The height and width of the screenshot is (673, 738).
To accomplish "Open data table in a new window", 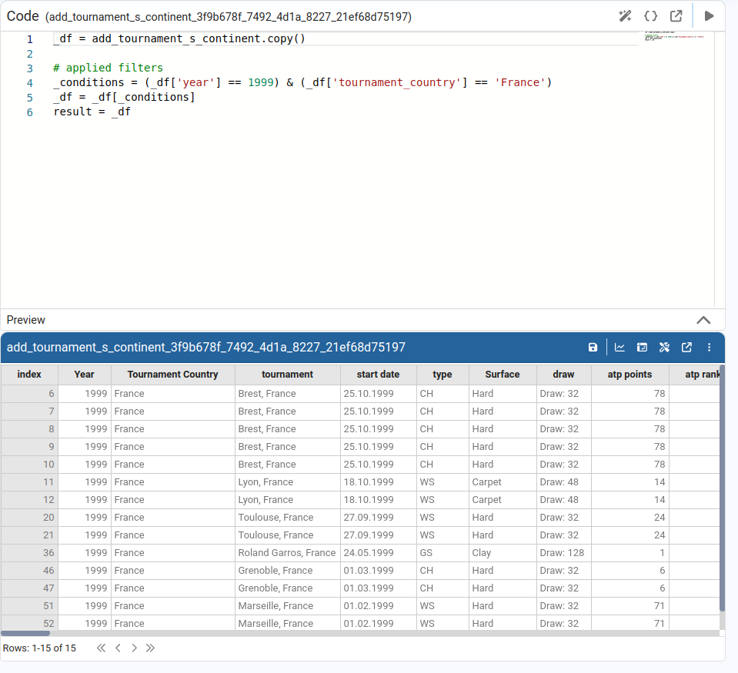I will [686, 348].
